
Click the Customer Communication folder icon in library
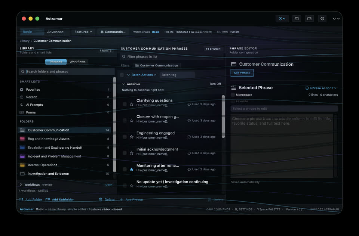(x=22, y=130)
